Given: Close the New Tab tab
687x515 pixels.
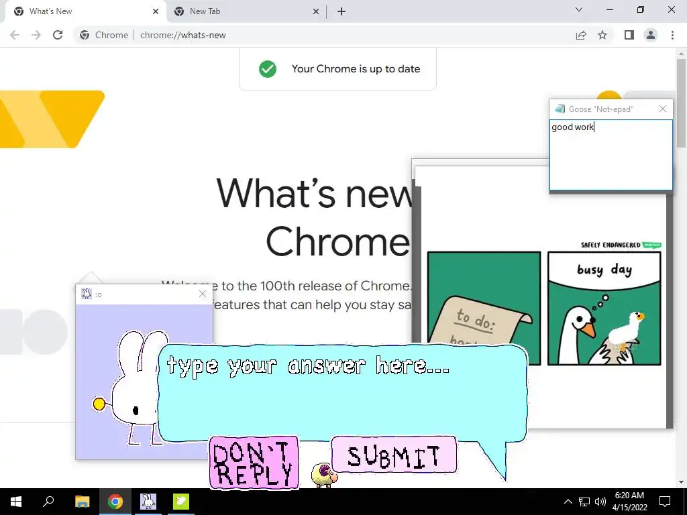Looking at the screenshot, I should click(316, 11).
